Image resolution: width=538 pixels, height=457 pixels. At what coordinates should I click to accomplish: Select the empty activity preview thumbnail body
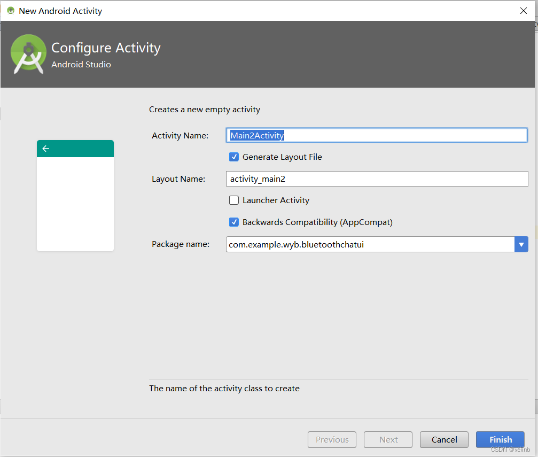click(75, 203)
